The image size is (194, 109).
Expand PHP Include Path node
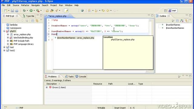tap(8, 41)
